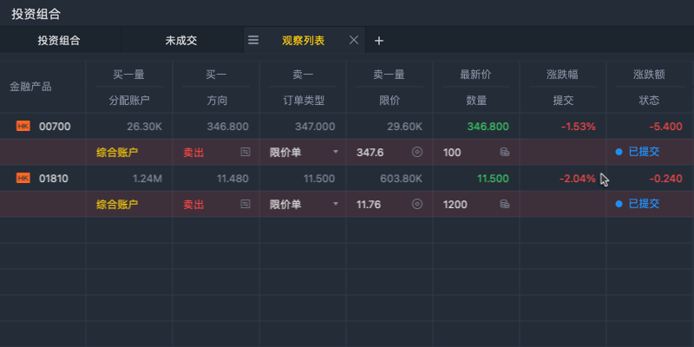Add a new tab with plus icon

coord(378,40)
